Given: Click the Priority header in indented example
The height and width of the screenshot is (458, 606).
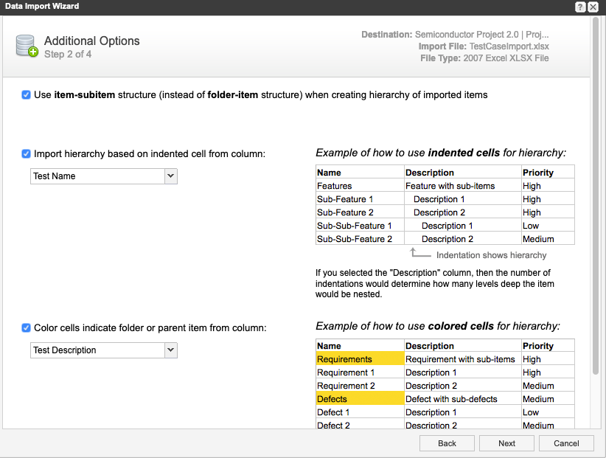Looking at the screenshot, I should coord(537,173).
